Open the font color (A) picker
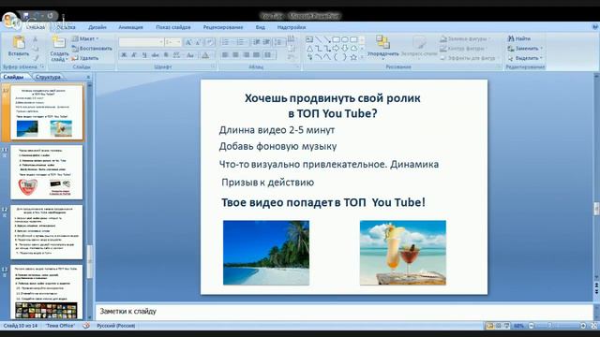This screenshot has height=337, width=600. pos(205,55)
